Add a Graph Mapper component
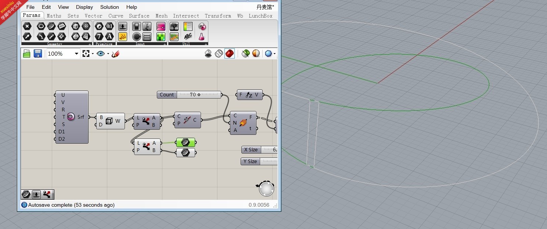This screenshot has width=547, height=229. tap(123, 36)
